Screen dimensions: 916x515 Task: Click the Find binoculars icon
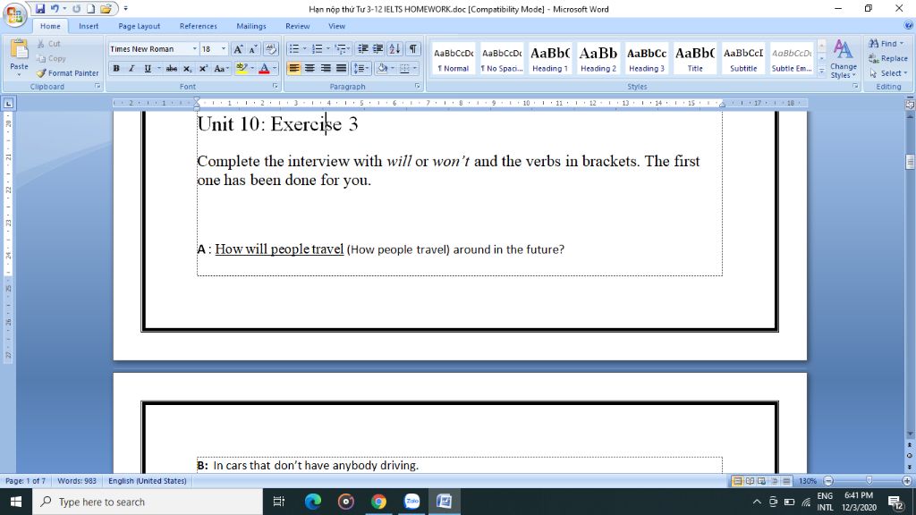pos(874,44)
